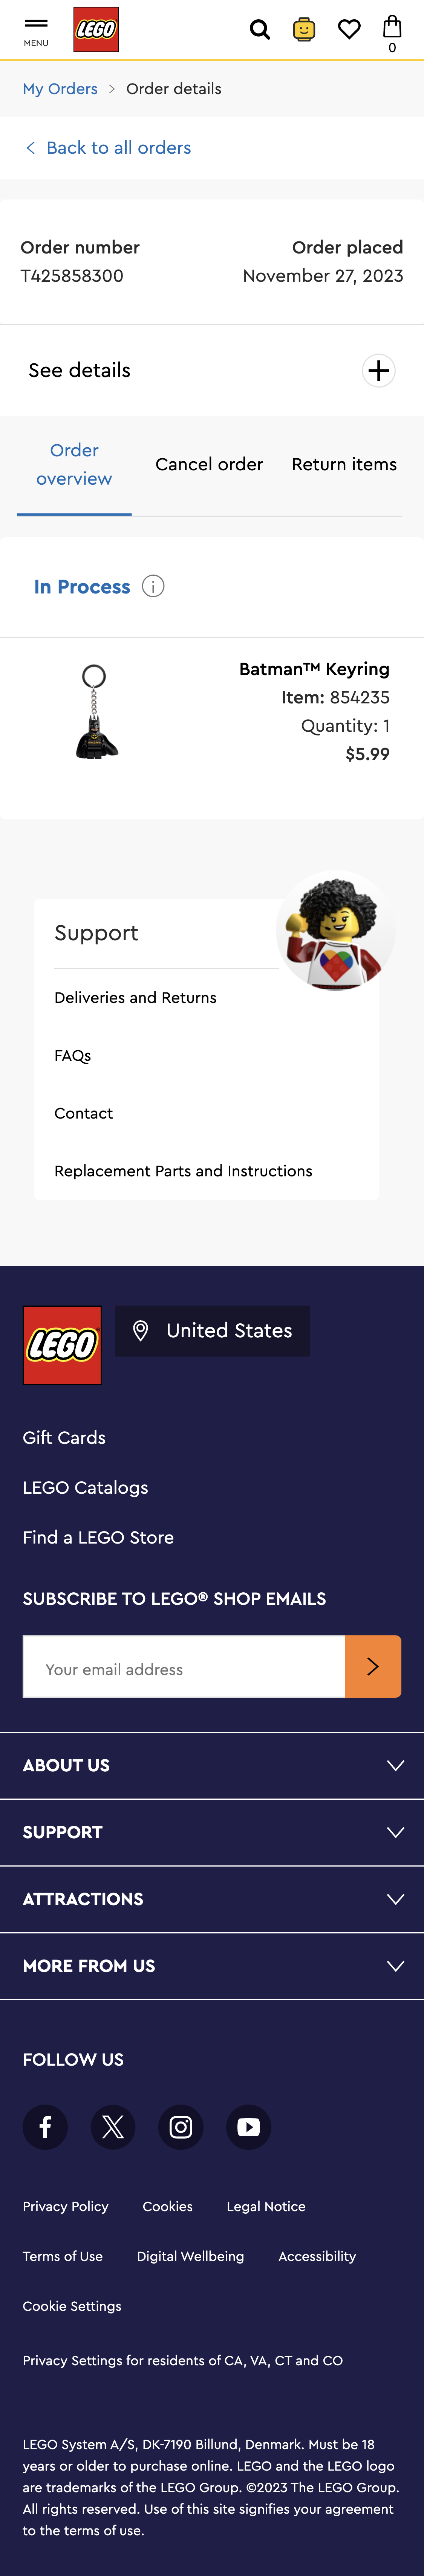Open LEGO's Instagram icon
The height and width of the screenshot is (2576, 424).
181,2127
